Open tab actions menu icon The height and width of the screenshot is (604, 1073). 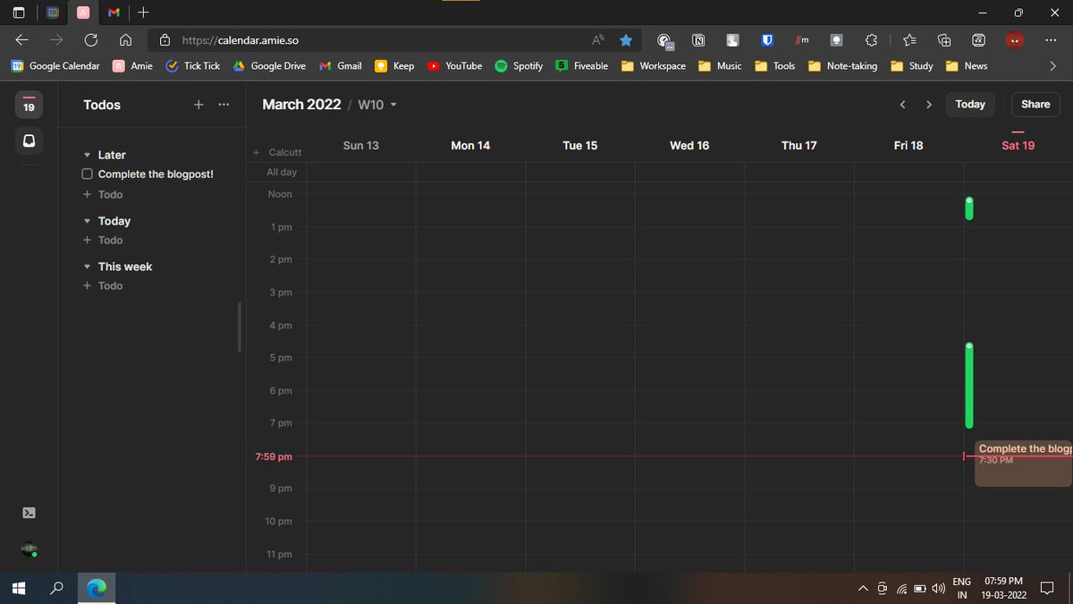coord(19,13)
